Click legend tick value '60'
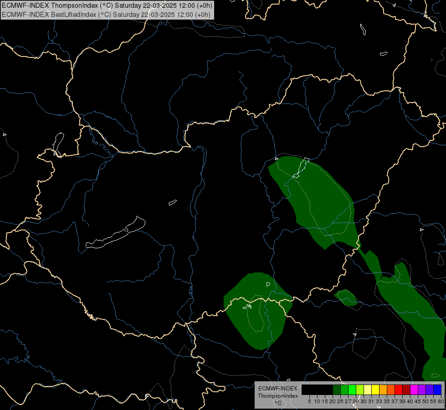Screen dimensions: 446x410 441,401
